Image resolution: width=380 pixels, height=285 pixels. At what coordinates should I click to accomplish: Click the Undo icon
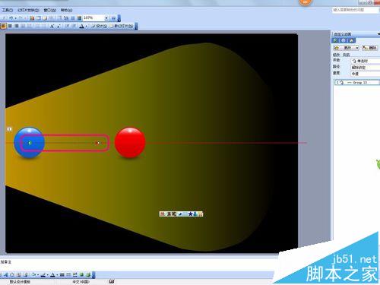coord(11,18)
